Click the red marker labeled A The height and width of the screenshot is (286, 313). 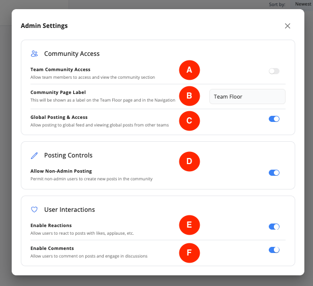[x=189, y=70]
